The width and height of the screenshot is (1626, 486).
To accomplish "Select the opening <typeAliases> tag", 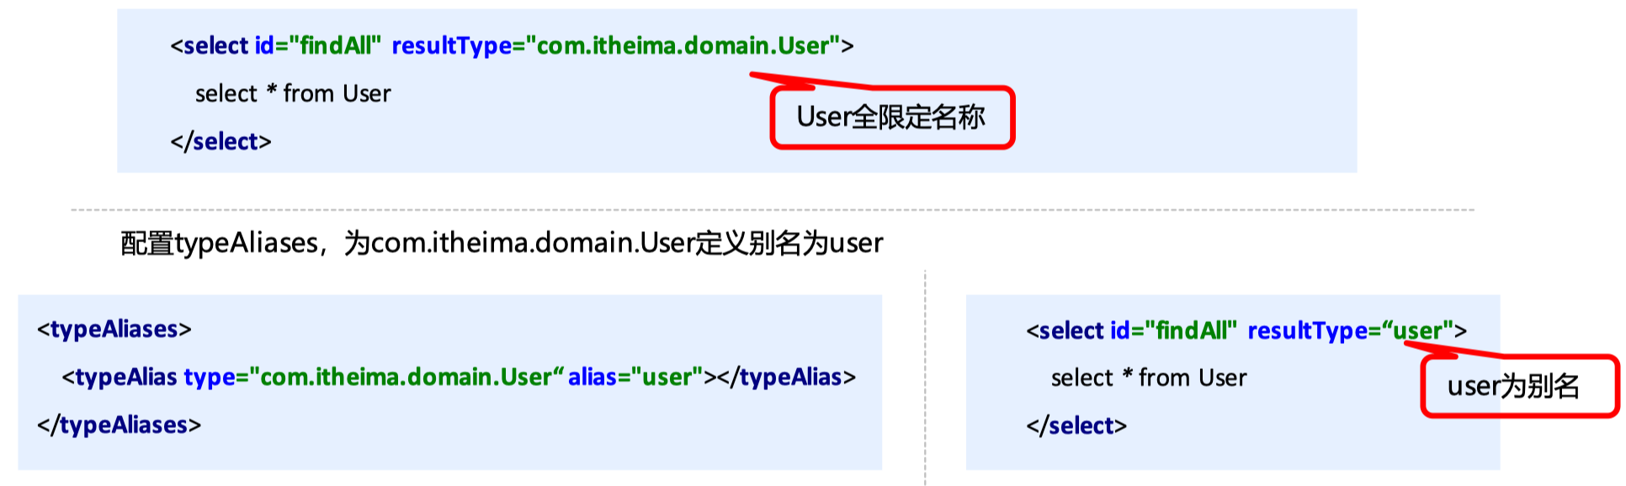I will [x=114, y=329].
